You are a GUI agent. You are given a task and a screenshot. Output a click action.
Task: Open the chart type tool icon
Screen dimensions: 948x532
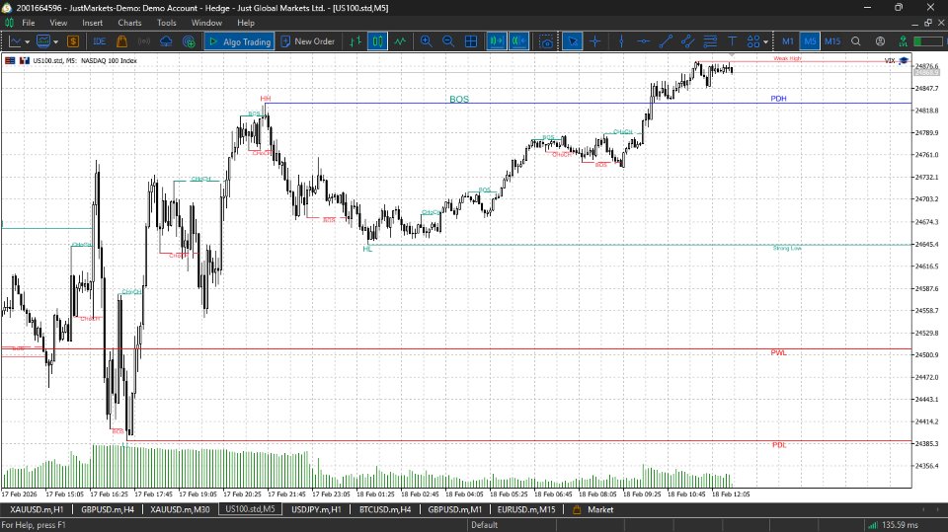click(x=15, y=41)
